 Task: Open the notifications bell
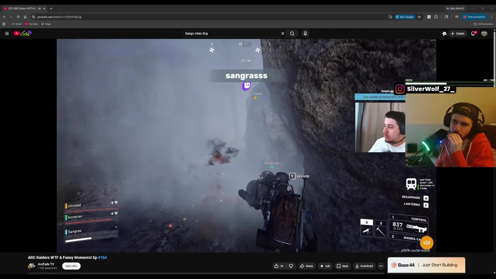[473, 33]
